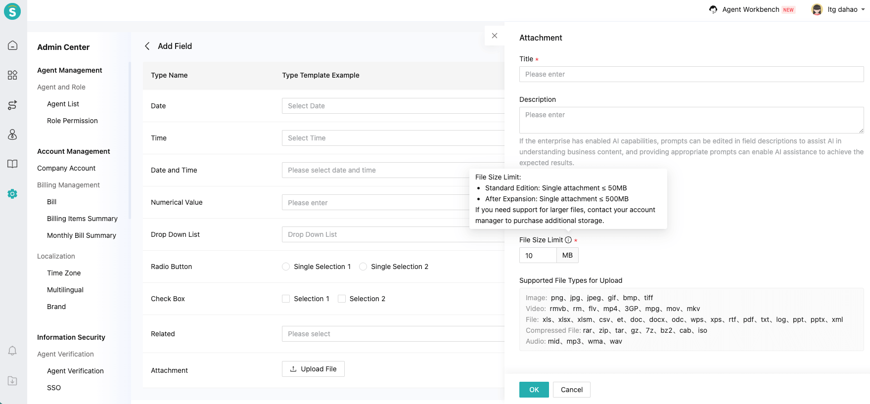The image size is (870, 404).
Task: Click the notification bell icon
Action: coord(12,351)
